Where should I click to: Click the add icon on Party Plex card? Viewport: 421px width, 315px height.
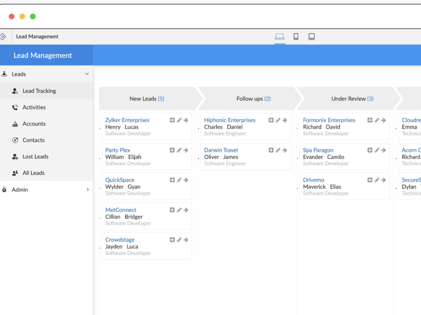pos(172,150)
